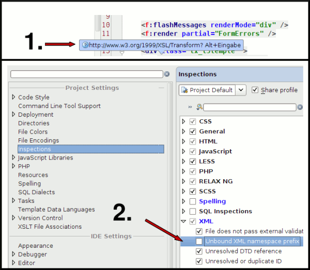The width and height of the screenshot is (310, 270).
Task: Uncheck Unresolved DTD reference
Action: 199,251
